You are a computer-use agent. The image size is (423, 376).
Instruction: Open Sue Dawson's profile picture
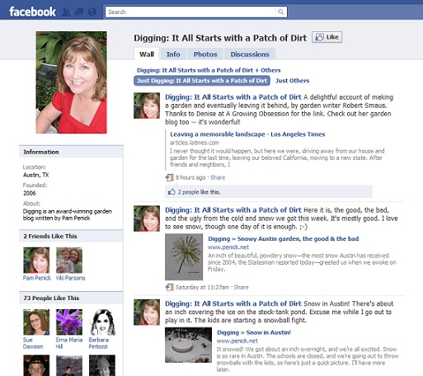(x=36, y=322)
